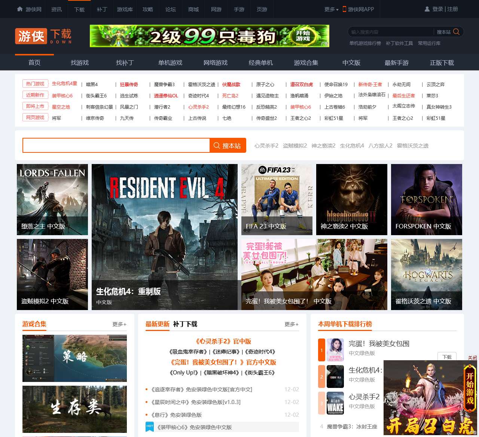The width and height of the screenshot is (479, 437).
Task: Click the 游侠下载 site logo
Action: (x=43, y=36)
